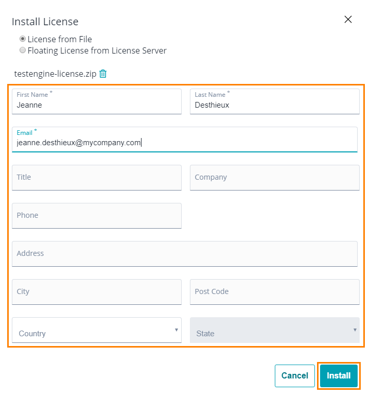Select License from File radio option
The height and width of the screenshot is (414, 370).
coord(23,39)
